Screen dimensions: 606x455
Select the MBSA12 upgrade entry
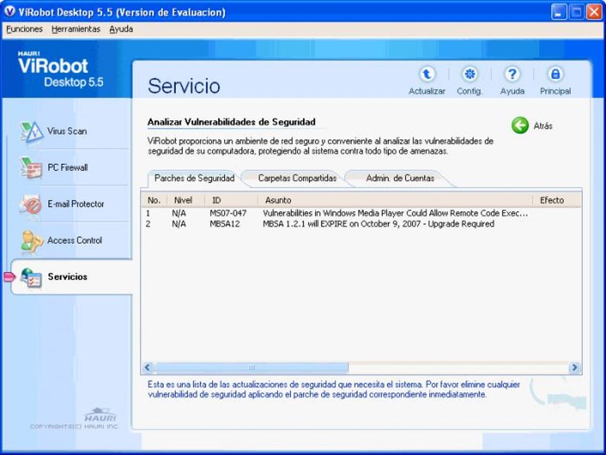(356, 224)
